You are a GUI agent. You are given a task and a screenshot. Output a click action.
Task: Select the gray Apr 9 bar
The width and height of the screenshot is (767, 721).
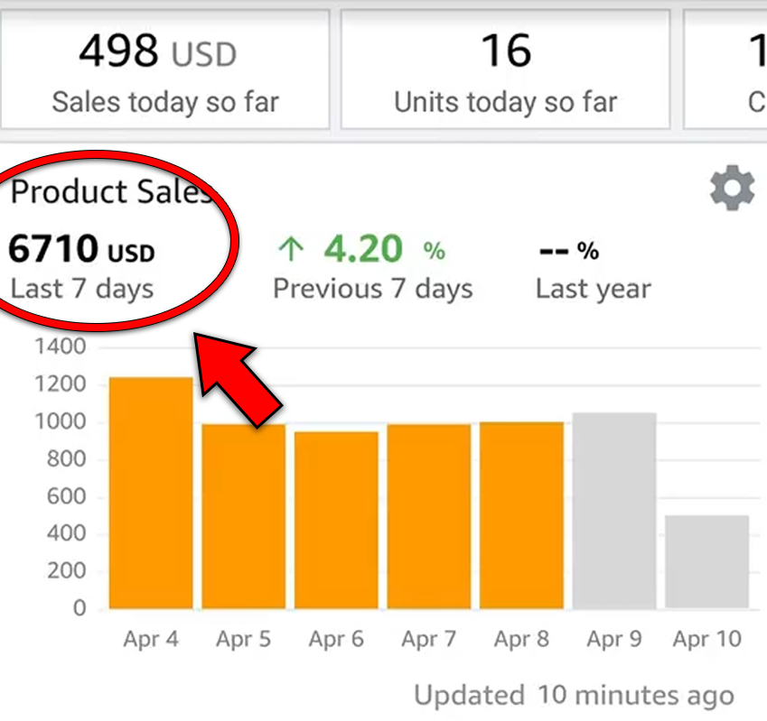[614, 511]
